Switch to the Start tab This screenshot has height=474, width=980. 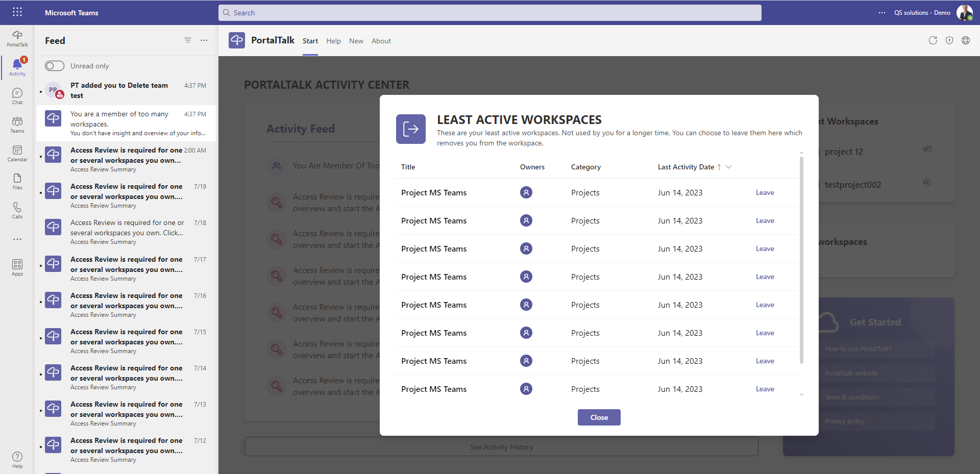(310, 41)
